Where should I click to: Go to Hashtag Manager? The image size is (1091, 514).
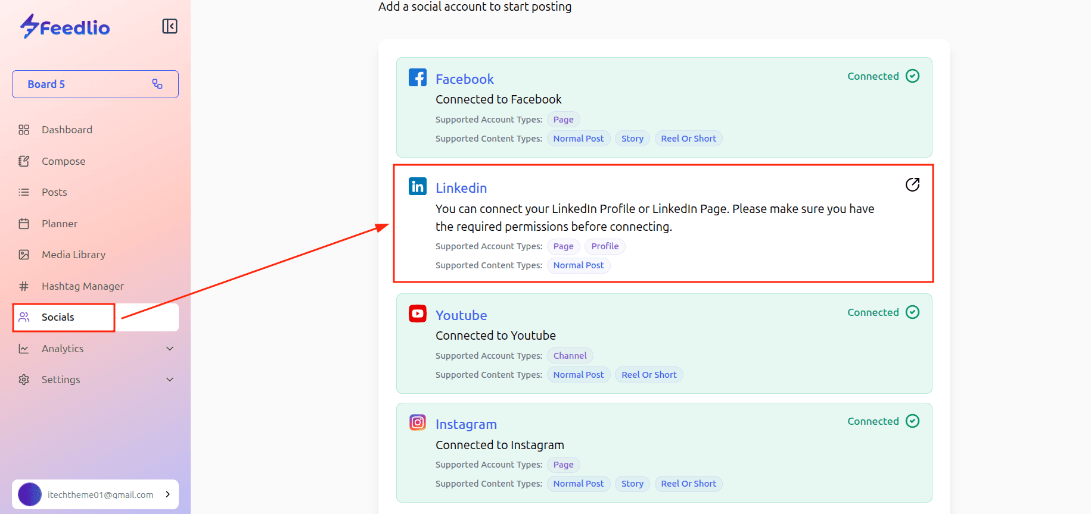(x=82, y=286)
